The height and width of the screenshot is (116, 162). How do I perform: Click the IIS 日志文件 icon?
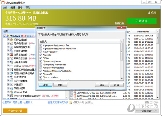[11, 77]
